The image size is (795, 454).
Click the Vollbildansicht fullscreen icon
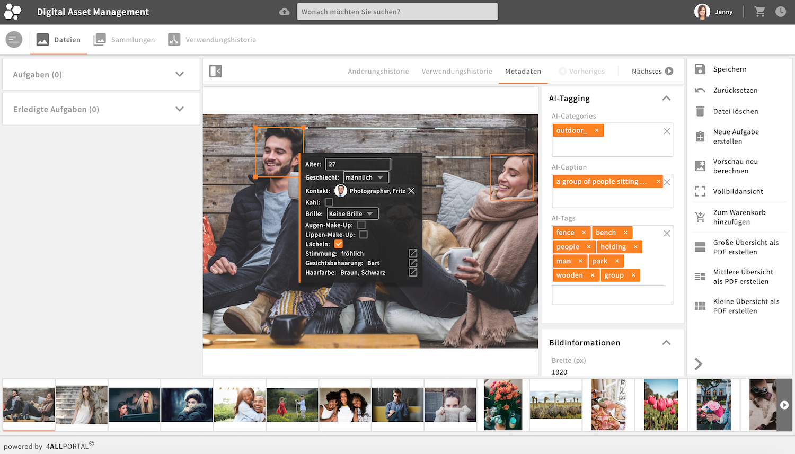pos(700,191)
